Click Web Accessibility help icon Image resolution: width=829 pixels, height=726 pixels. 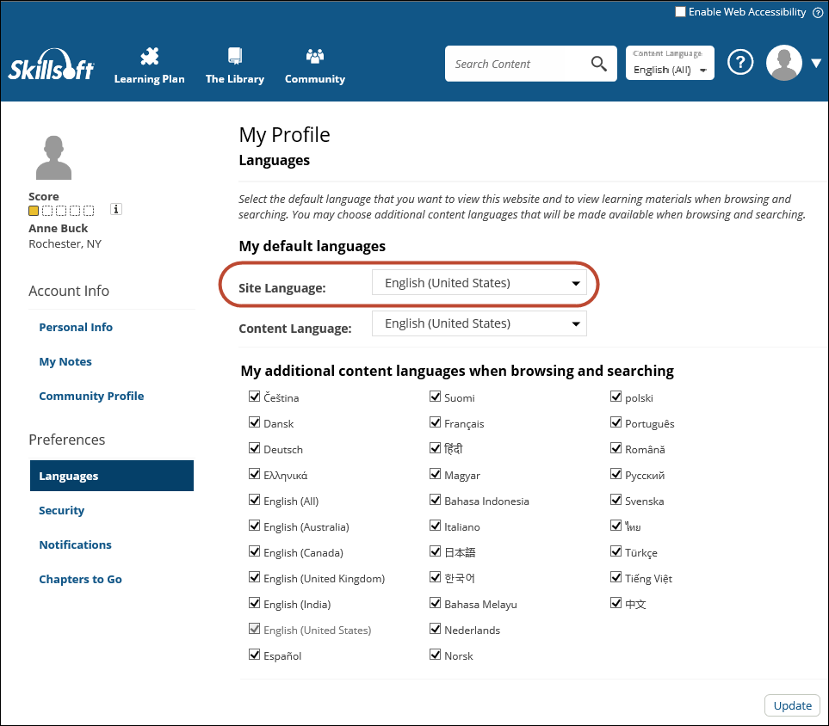point(817,12)
